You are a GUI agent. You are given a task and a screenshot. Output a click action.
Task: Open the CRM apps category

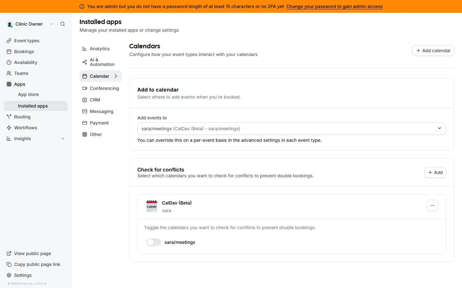pos(100,100)
